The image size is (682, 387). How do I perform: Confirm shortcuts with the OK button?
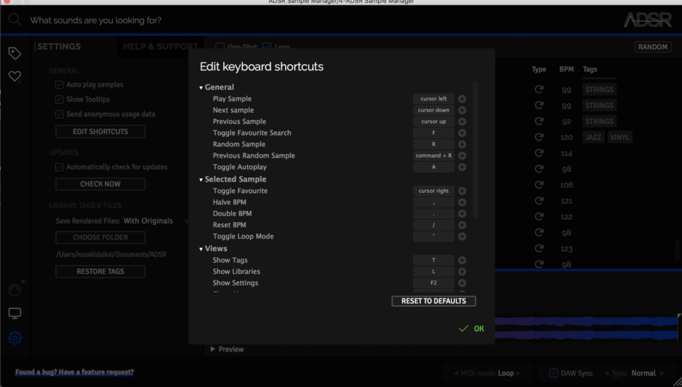(x=472, y=328)
